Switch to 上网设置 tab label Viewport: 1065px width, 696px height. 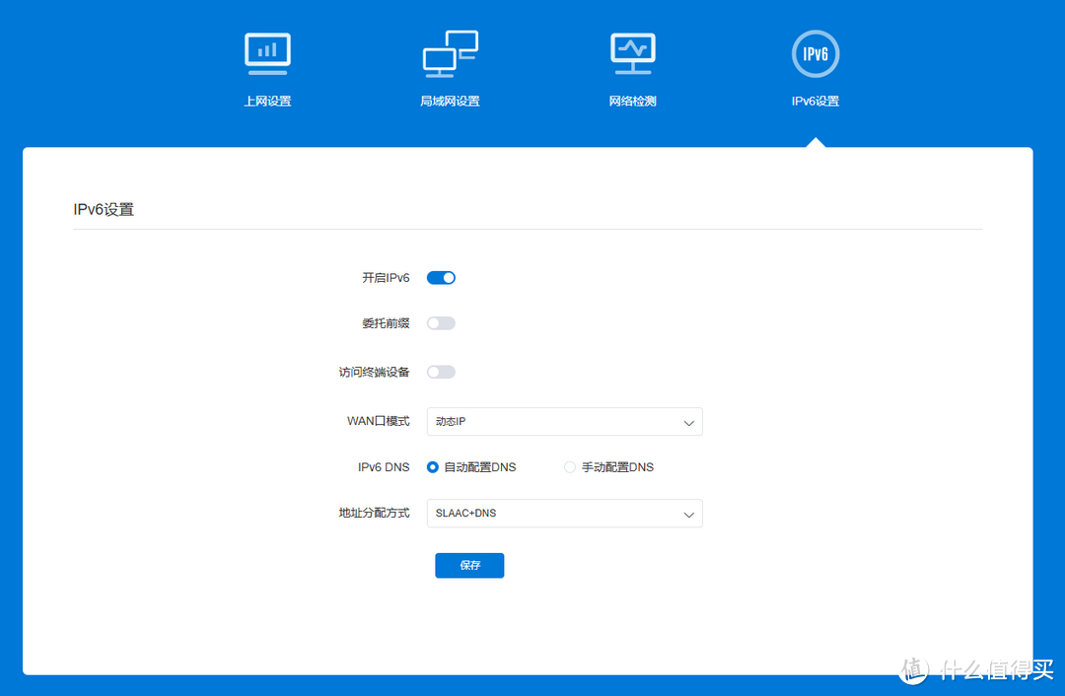[267, 102]
